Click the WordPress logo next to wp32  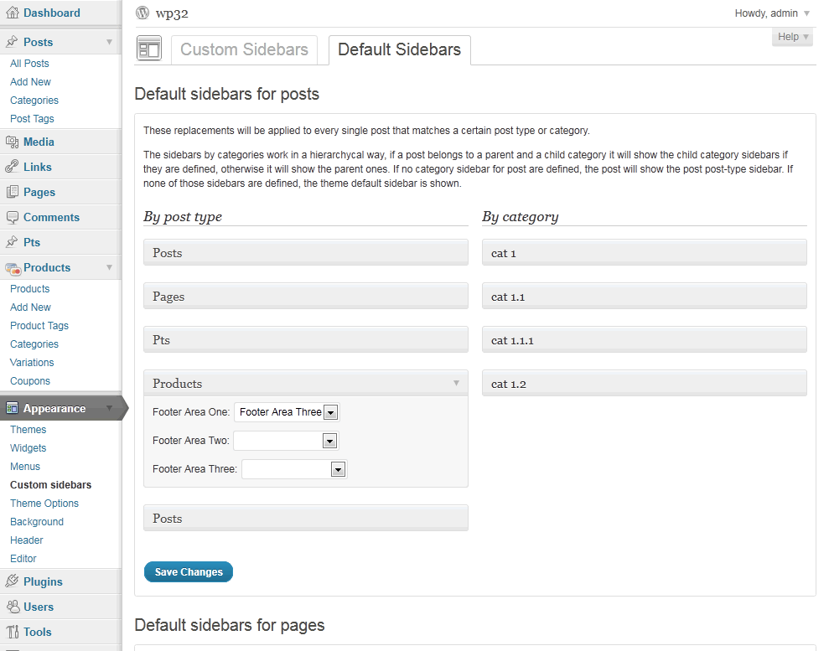[x=142, y=13]
